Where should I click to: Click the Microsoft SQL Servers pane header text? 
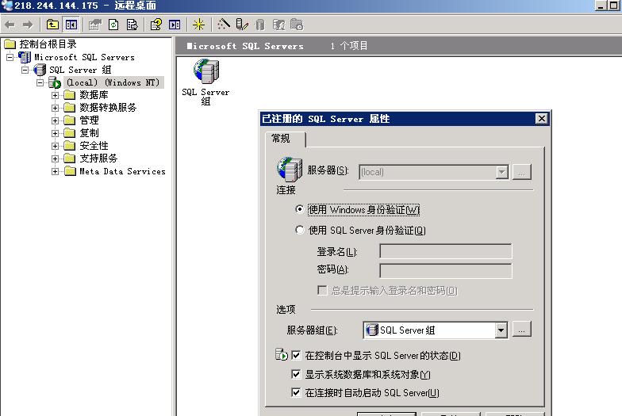coord(245,46)
